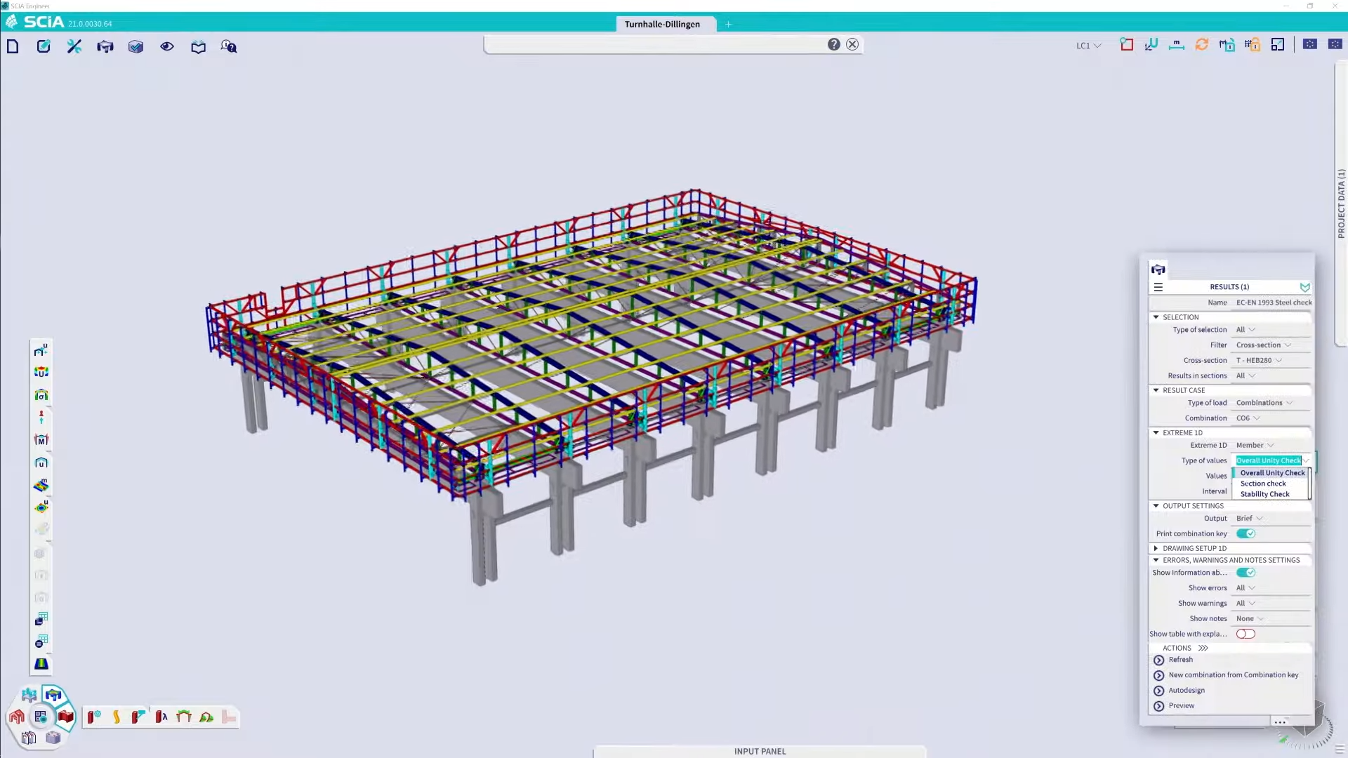Add a new project tab with plus
Viewport: 1348px width, 758px height.
(729, 24)
